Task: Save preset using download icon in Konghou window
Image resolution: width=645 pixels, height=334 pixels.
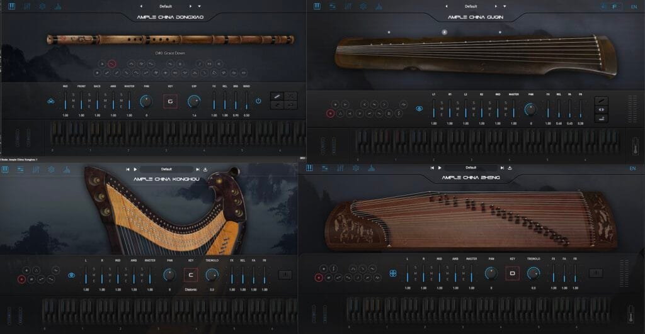Action: tap(205, 169)
